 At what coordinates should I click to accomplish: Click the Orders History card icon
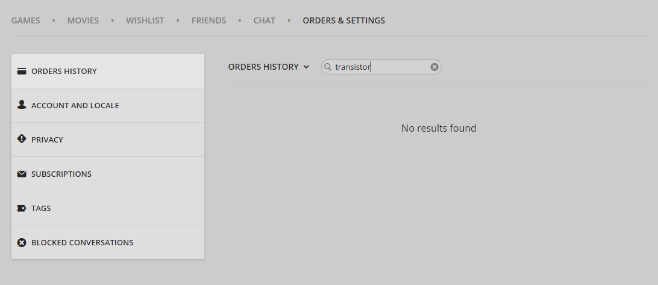tap(22, 71)
